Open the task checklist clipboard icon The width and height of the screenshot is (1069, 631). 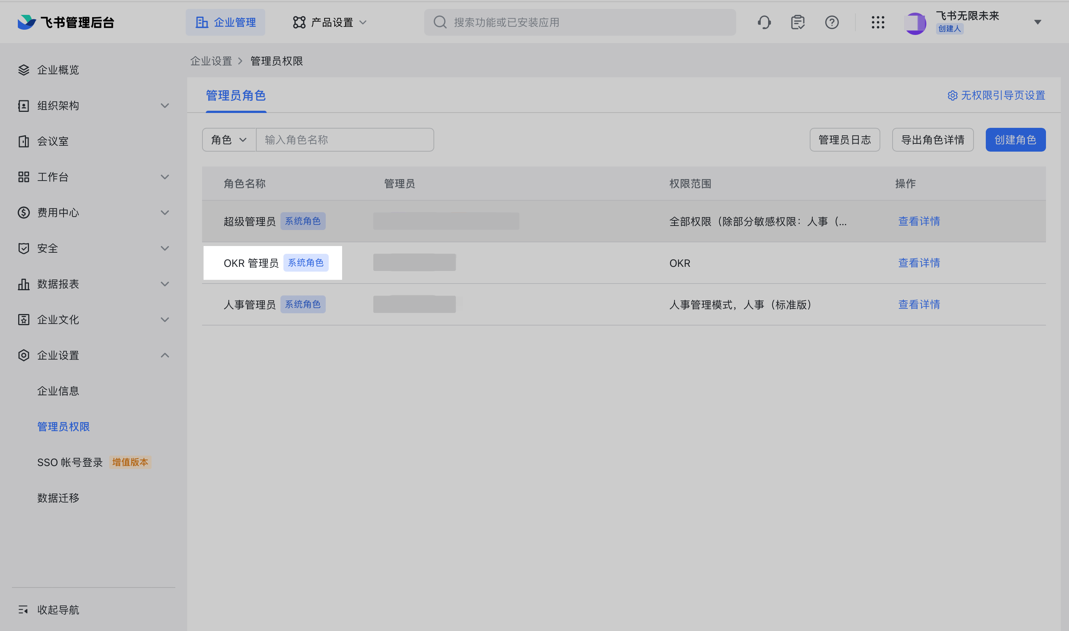point(797,22)
